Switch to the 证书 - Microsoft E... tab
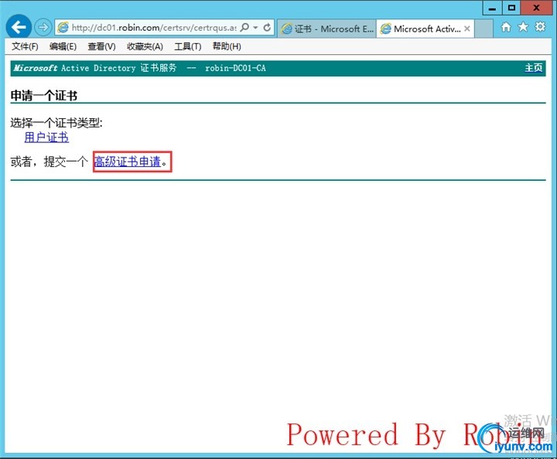Screen dimensions: 557x459 coord(326,29)
